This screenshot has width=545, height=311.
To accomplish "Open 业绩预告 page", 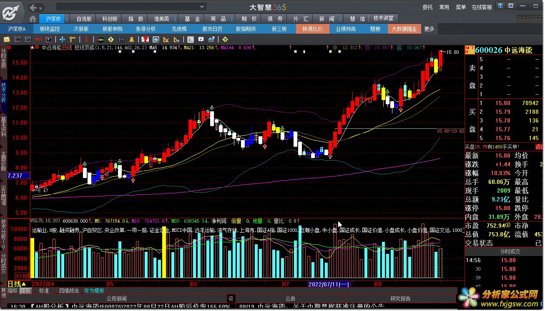I will pos(346,29).
